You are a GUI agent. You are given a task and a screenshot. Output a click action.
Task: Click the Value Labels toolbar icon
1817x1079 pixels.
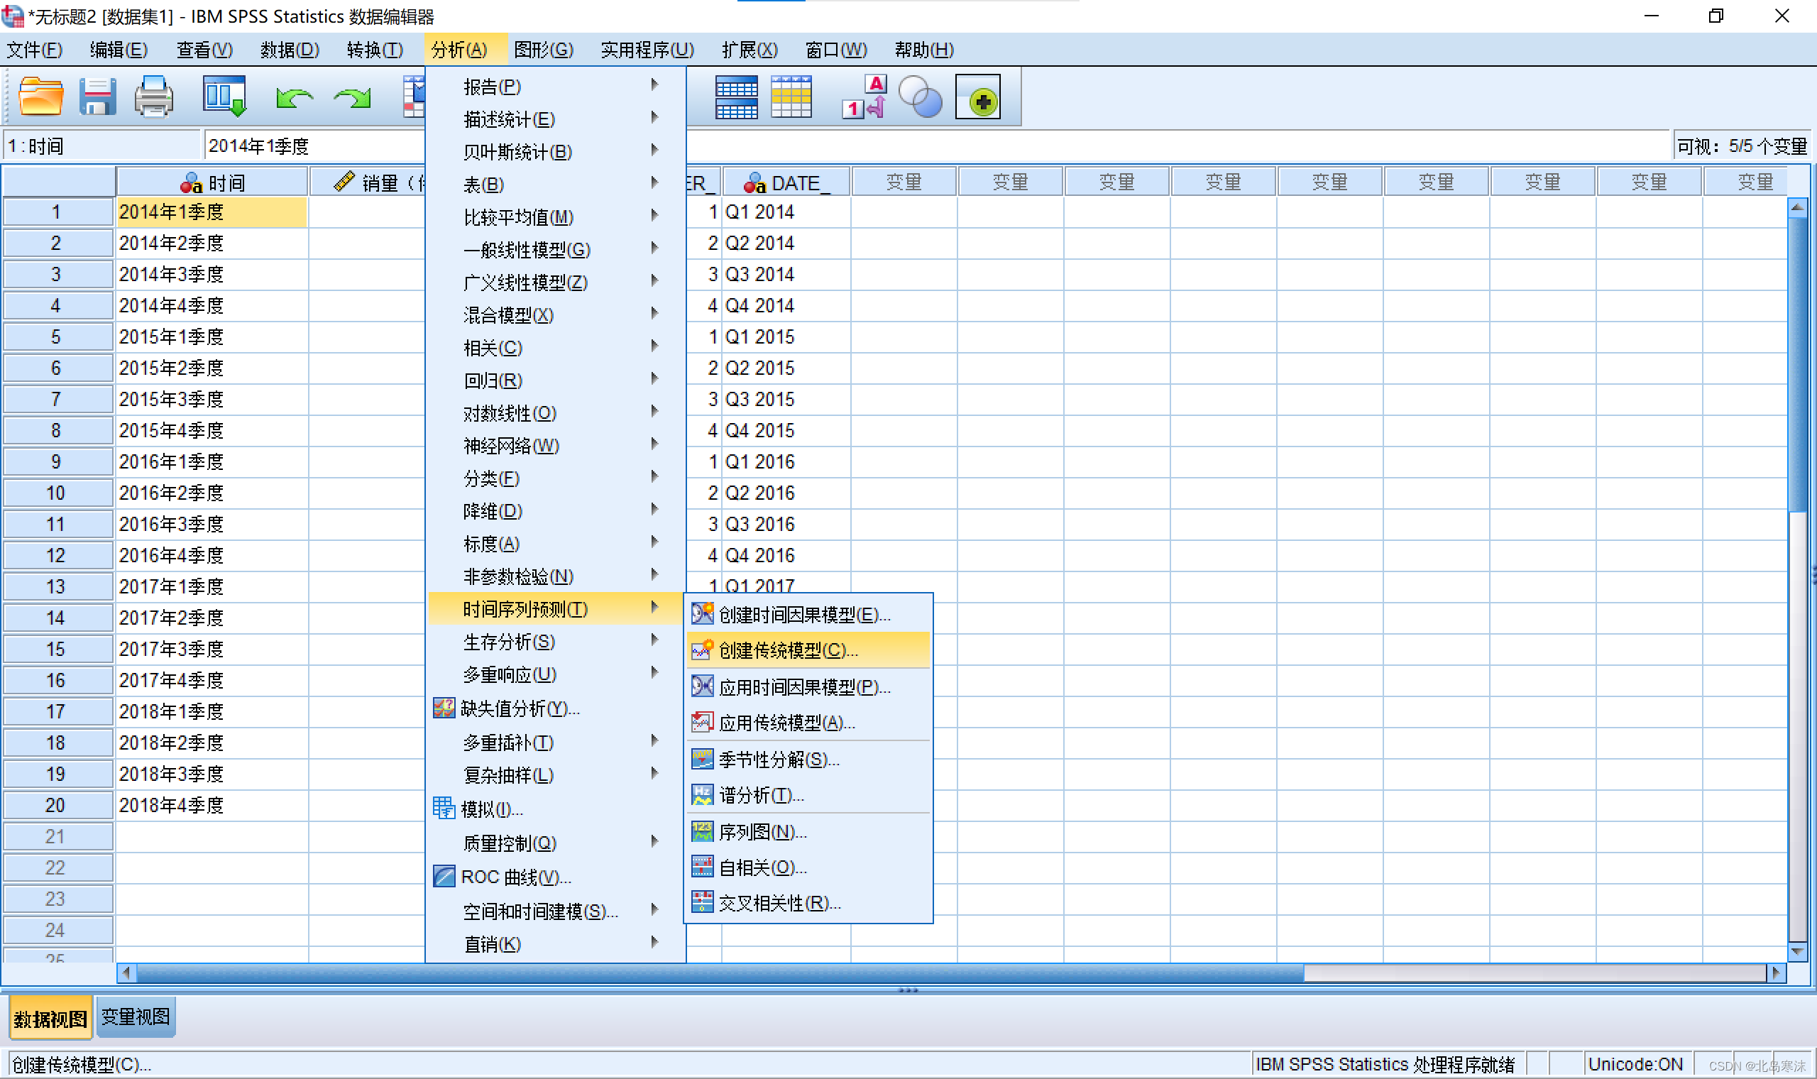pos(864,97)
